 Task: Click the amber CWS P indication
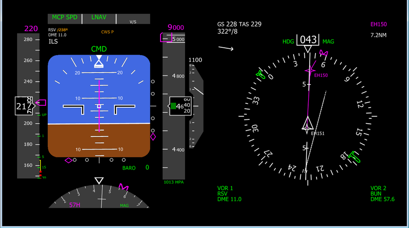107,32
